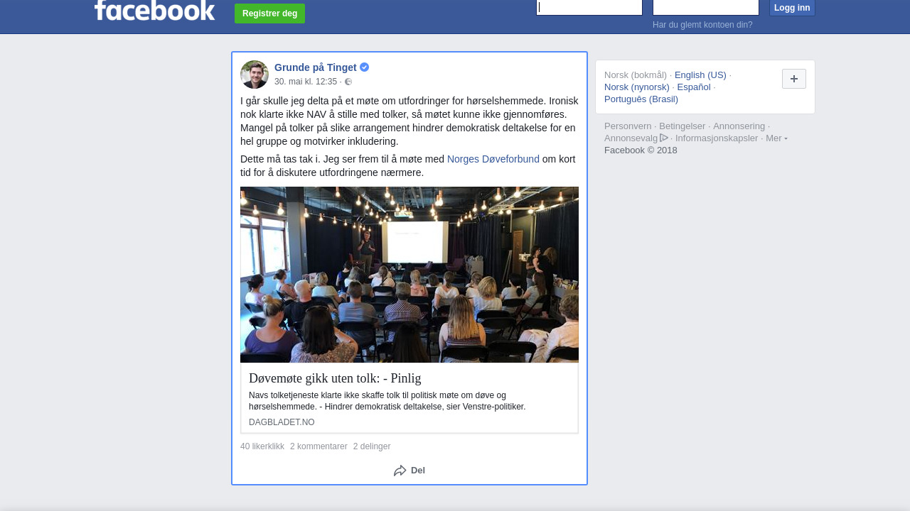
Task: Open Grunde på Tinget profile picture
Action: pyautogui.click(x=255, y=75)
